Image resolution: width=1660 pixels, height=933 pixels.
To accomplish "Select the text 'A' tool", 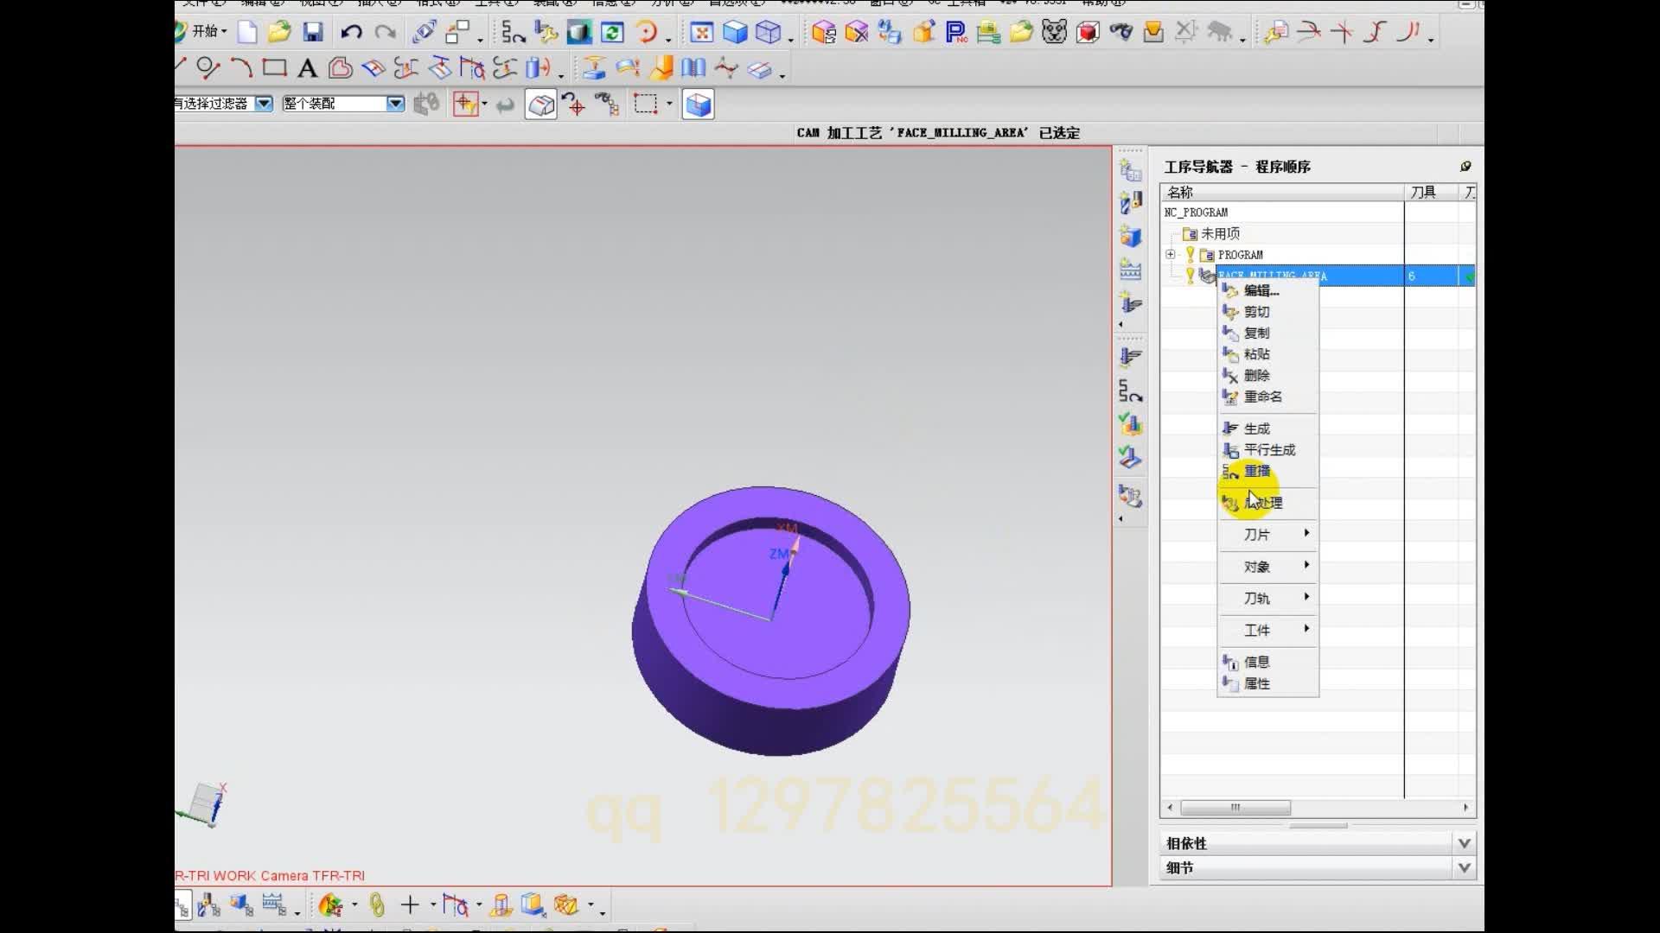I will coord(307,68).
